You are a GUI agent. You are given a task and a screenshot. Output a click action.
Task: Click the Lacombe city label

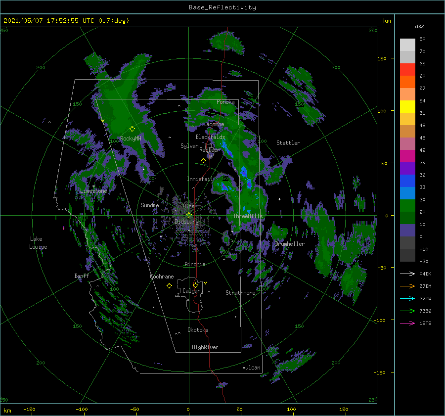point(214,124)
